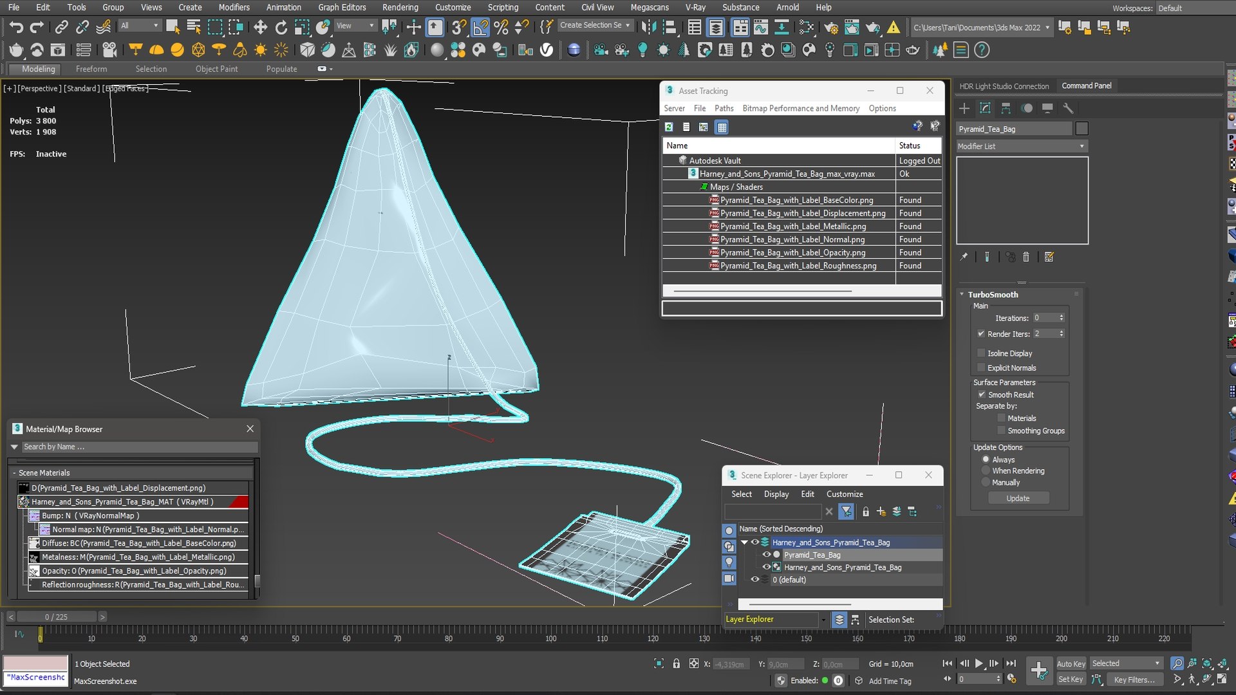Click the Zoom magnifier in viewport navigation
The width and height of the screenshot is (1236, 695).
tap(1177, 663)
